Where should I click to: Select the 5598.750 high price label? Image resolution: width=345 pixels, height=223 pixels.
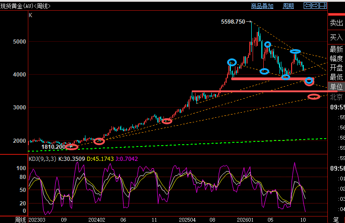(233, 21)
